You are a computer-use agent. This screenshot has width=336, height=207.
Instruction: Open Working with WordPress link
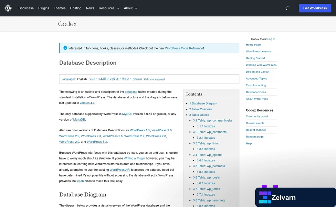coord(261,65)
